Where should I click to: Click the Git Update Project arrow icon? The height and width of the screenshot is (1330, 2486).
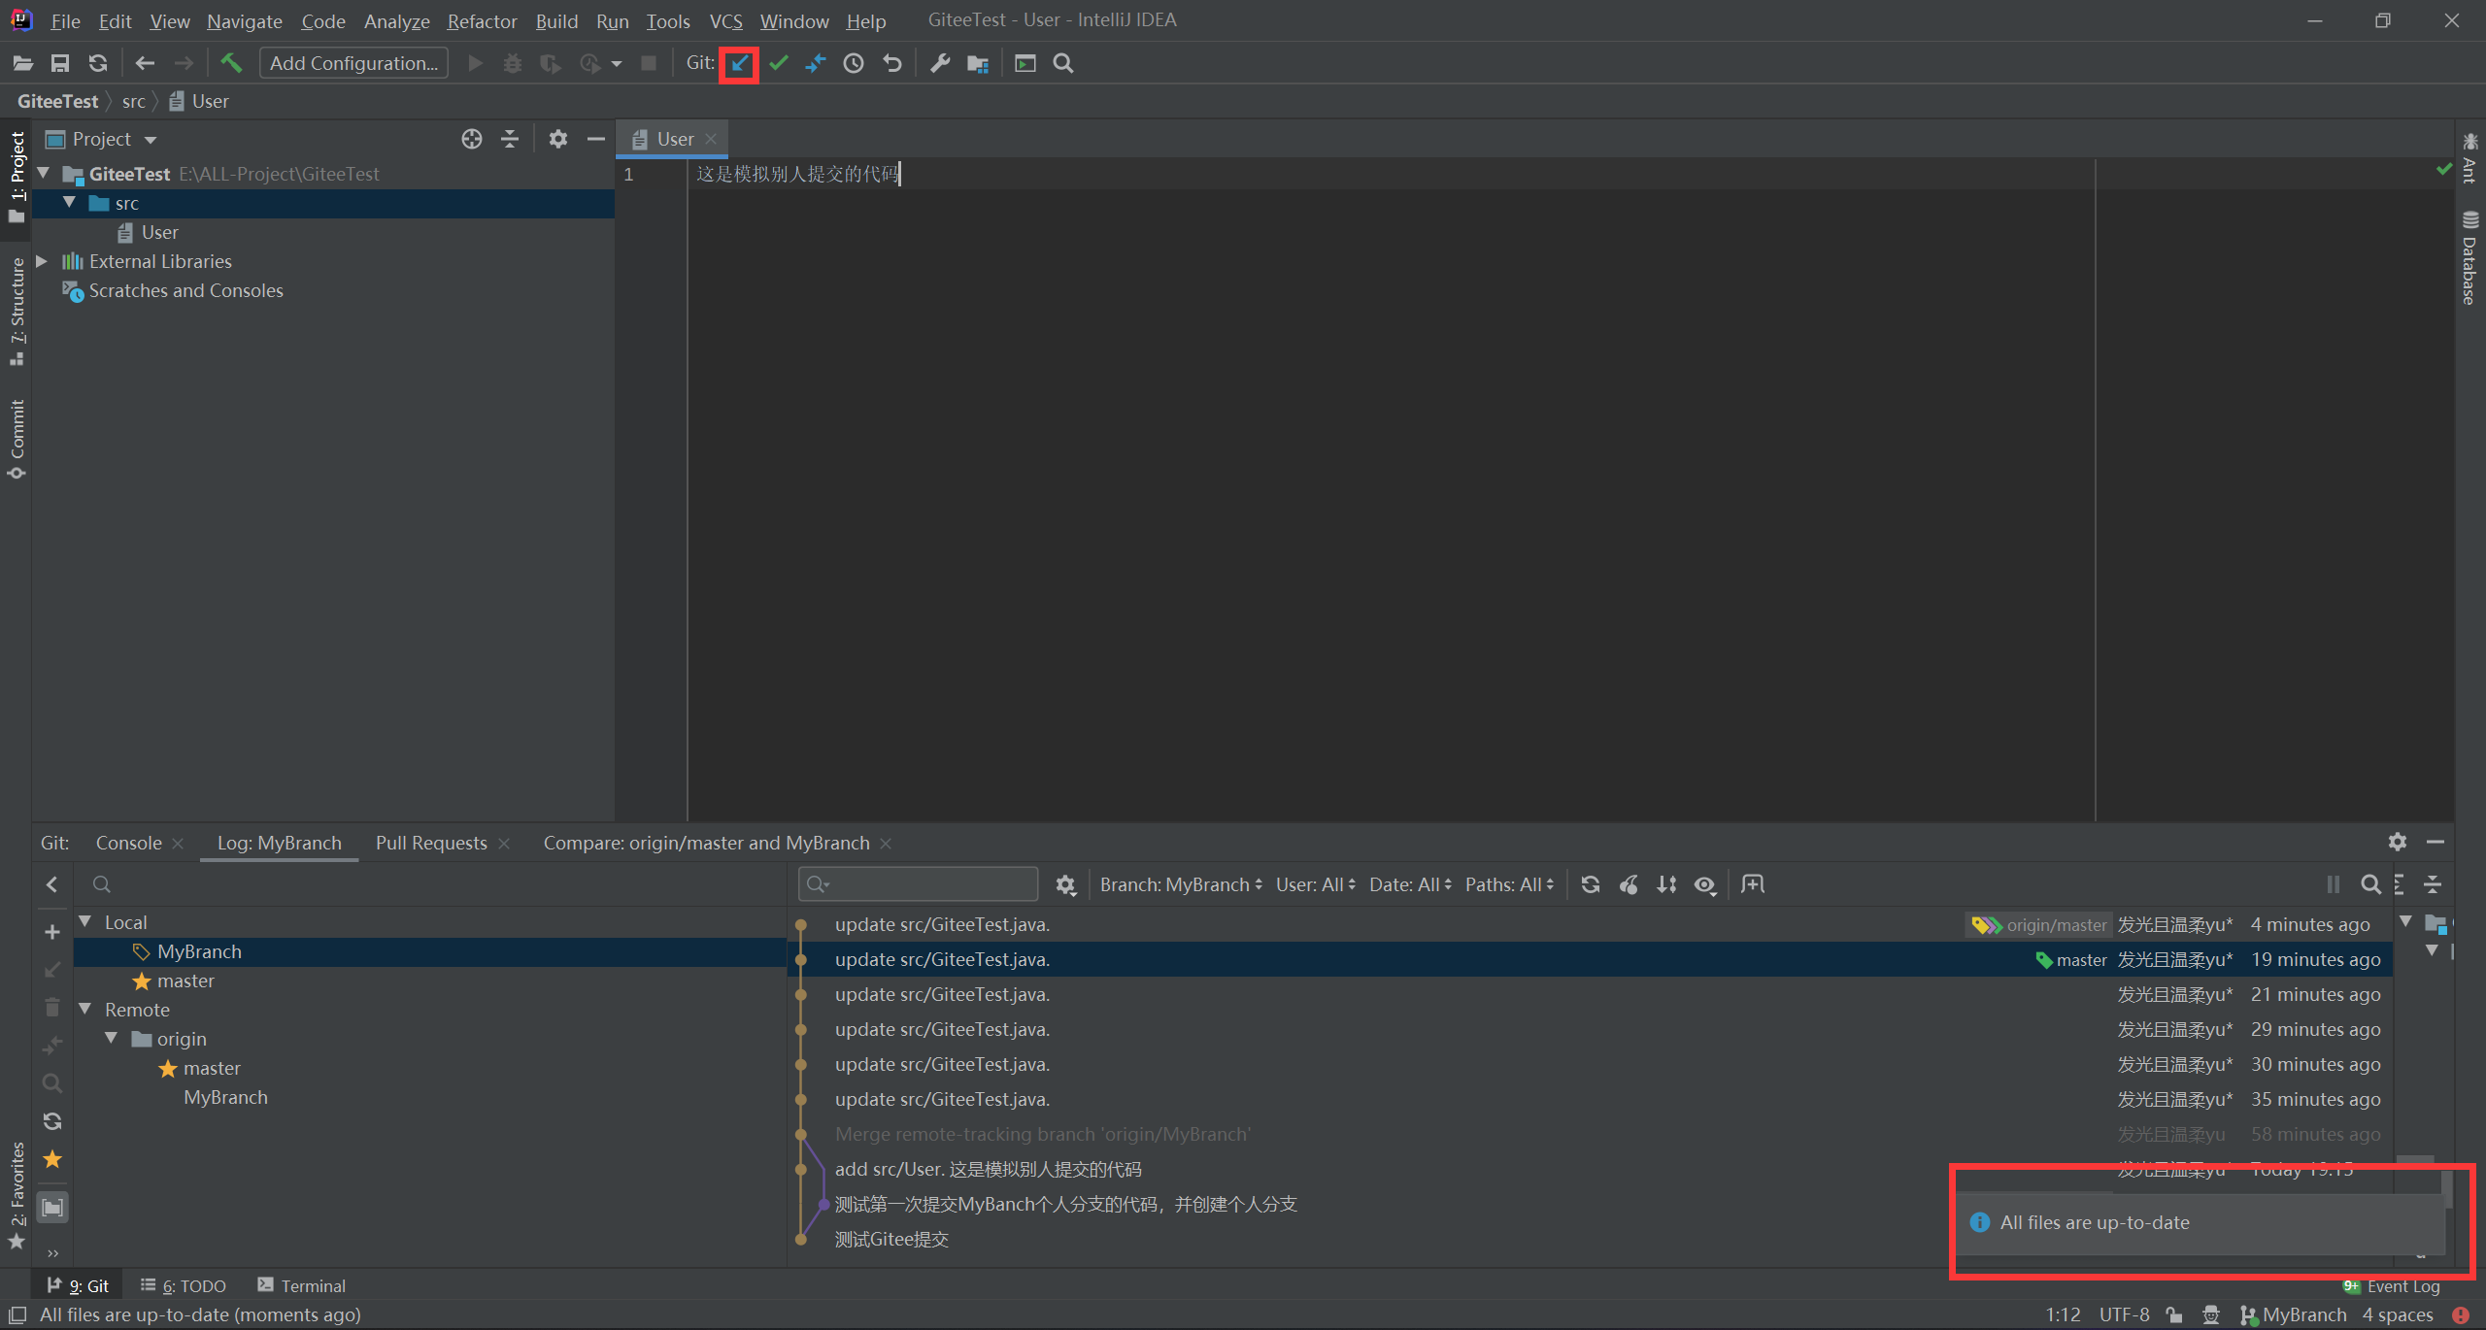(739, 64)
